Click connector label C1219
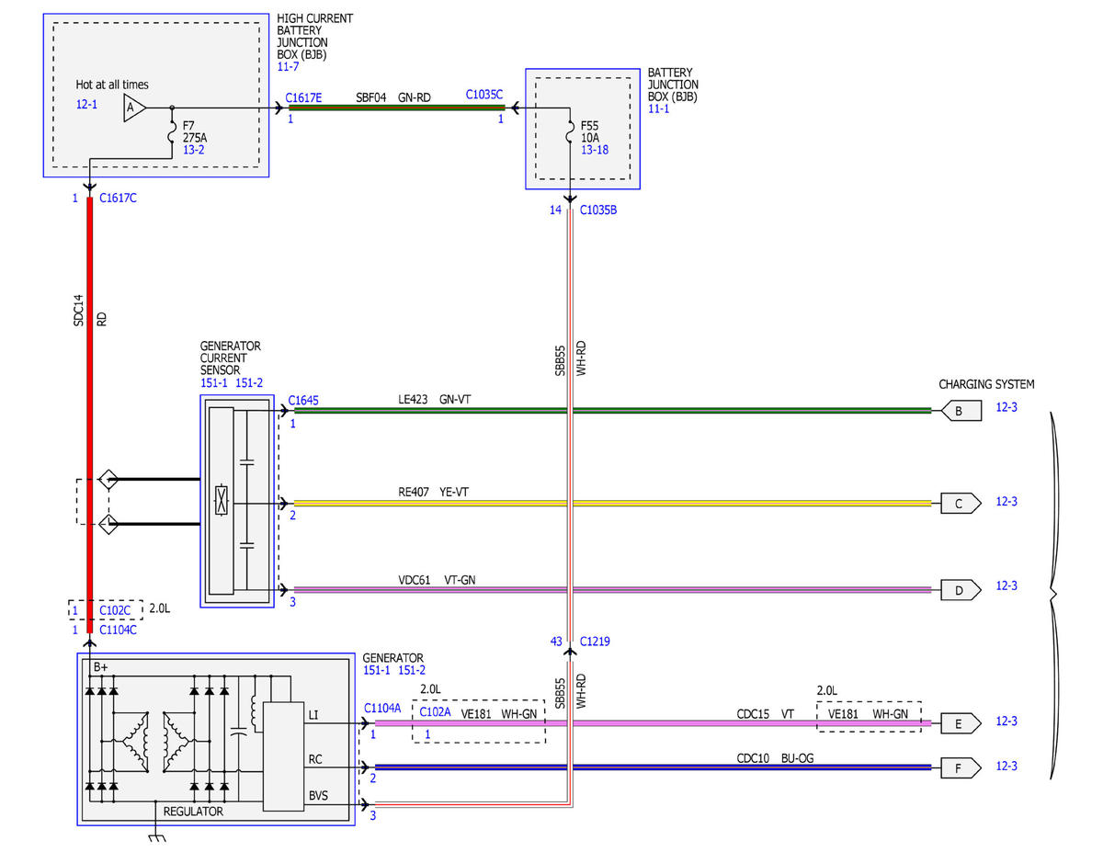1103x852 pixels. click(595, 641)
